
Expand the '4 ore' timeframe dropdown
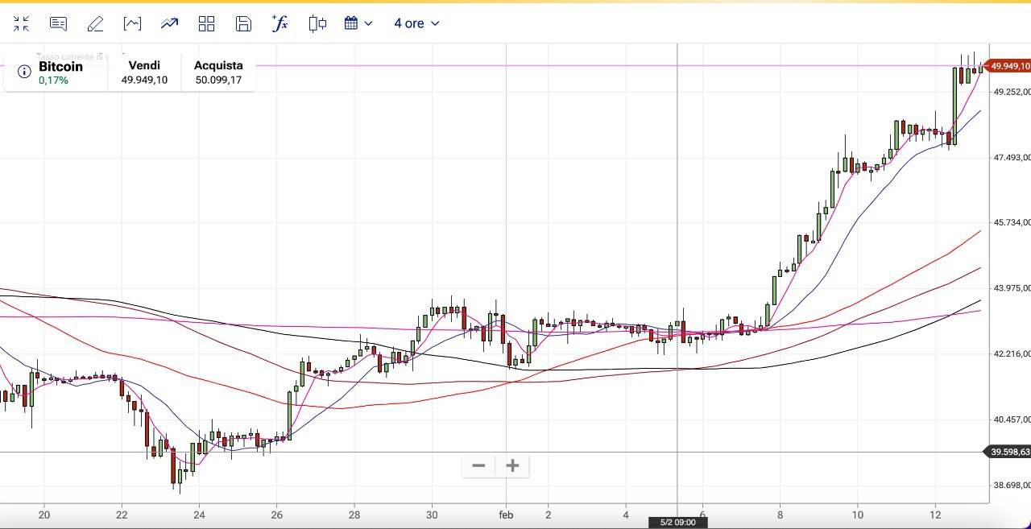tap(416, 23)
